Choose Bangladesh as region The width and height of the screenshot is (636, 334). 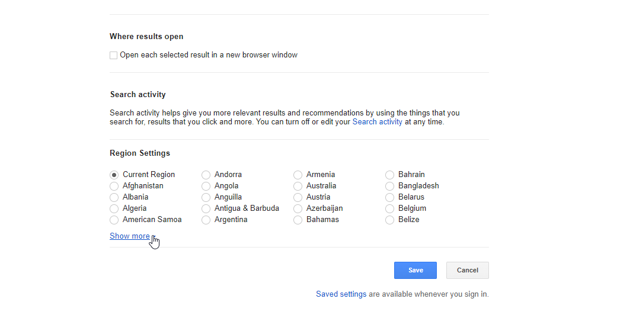click(390, 186)
